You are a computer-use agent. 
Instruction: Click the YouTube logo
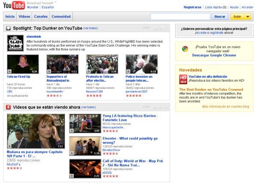click(x=14, y=5)
